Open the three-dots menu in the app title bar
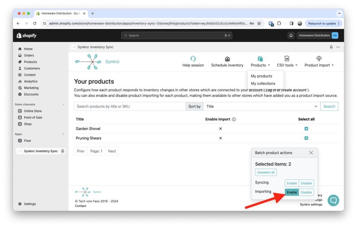Viewport: 357px width, 228px height. tap(338, 47)
